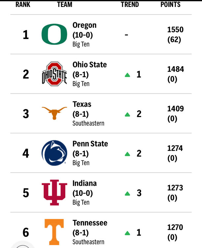The image size is (202, 248).
Task: Click the Indiana Hoosiers logo
Action: point(54,192)
